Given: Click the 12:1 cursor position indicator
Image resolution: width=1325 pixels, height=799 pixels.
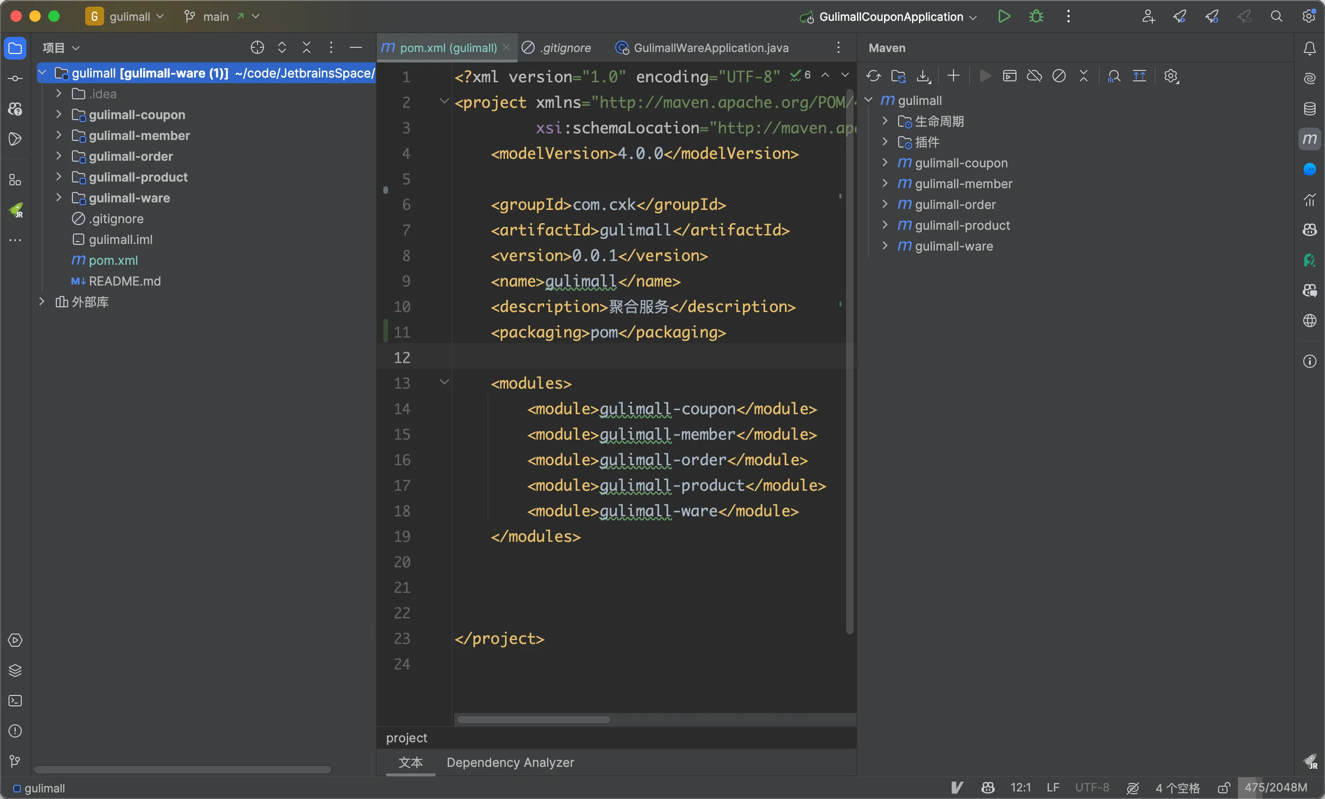Looking at the screenshot, I should tap(1020, 788).
